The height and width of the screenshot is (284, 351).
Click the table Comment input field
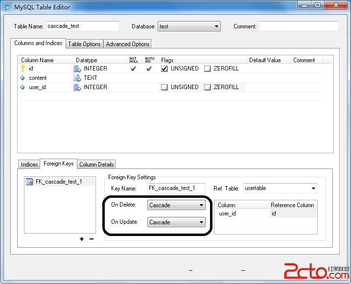[x=299, y=26]
